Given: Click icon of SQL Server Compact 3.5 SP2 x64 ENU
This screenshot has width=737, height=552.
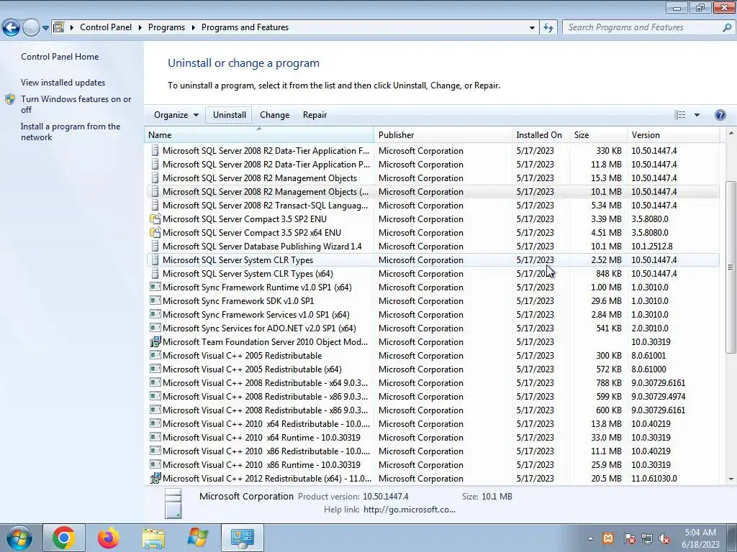Looking at the screenshot, I should 155,232.
